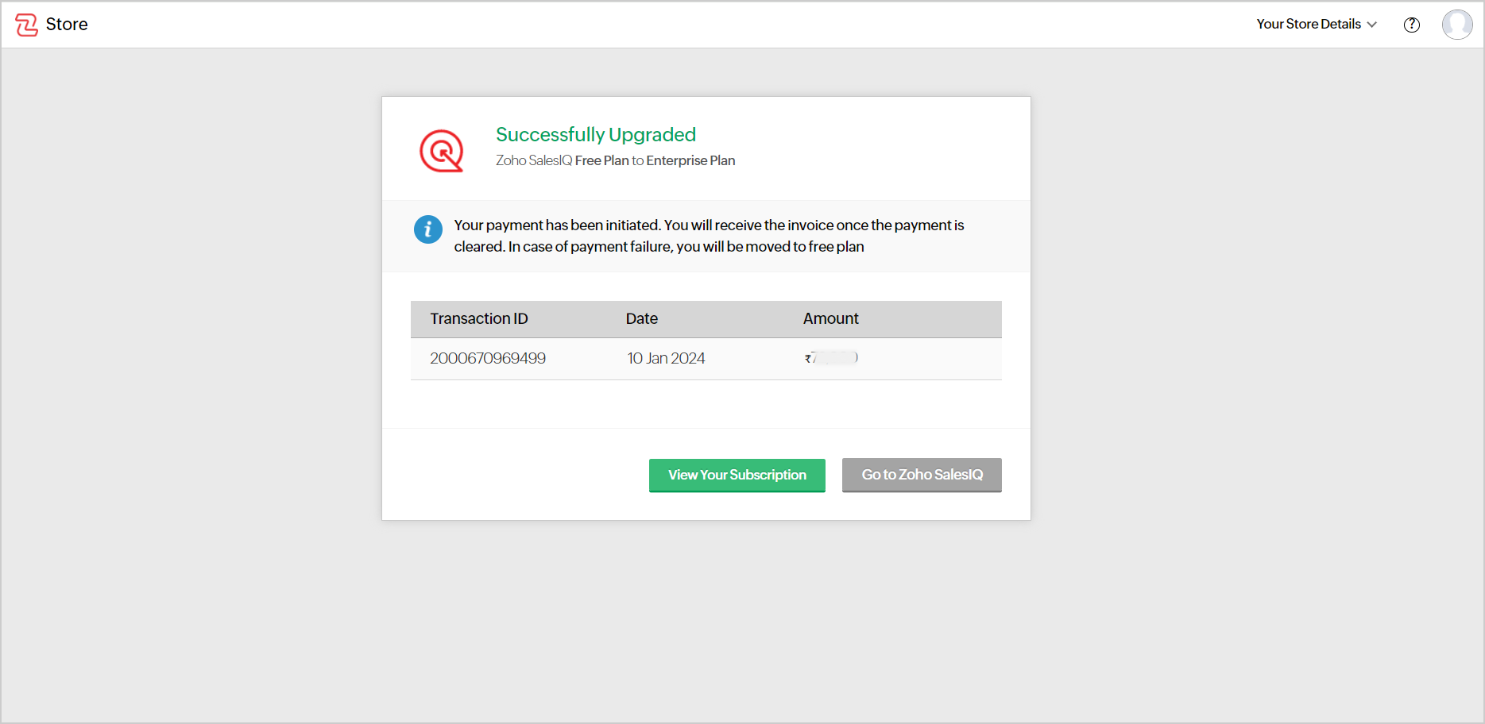This screenshot has height=724, width=1485.
Task: Select transaction ID 2000670969499
Action: click(488, 358)
